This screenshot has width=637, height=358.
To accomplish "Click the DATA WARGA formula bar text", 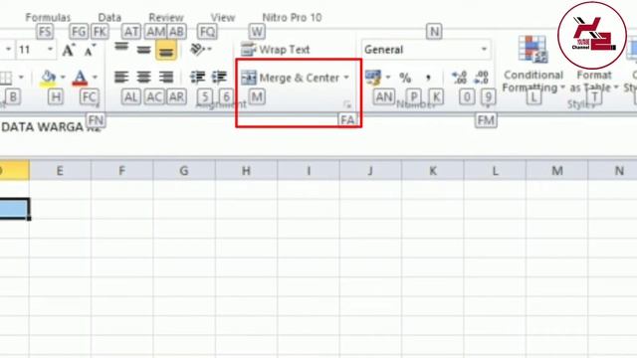I will (42, 127).
